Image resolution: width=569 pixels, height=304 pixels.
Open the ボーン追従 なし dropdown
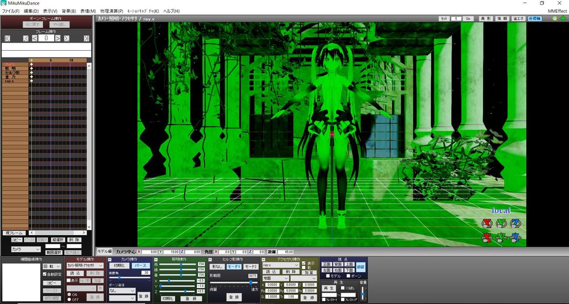click(x=122, y=290)
